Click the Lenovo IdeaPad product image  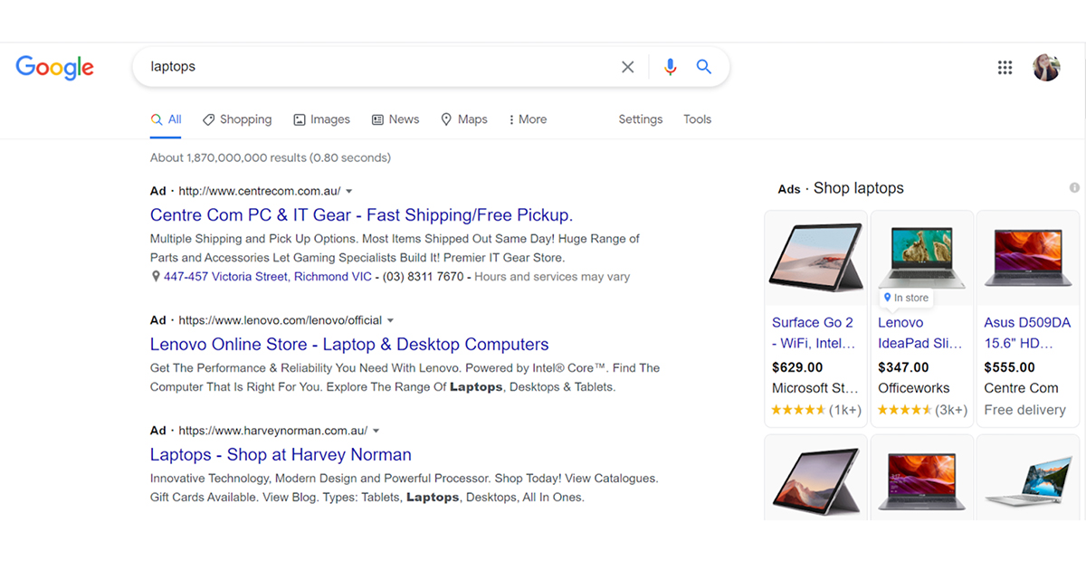[x=922, y=256]
